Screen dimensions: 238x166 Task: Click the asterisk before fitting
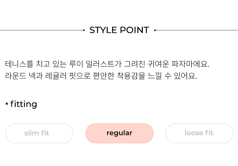click(7, 104)
